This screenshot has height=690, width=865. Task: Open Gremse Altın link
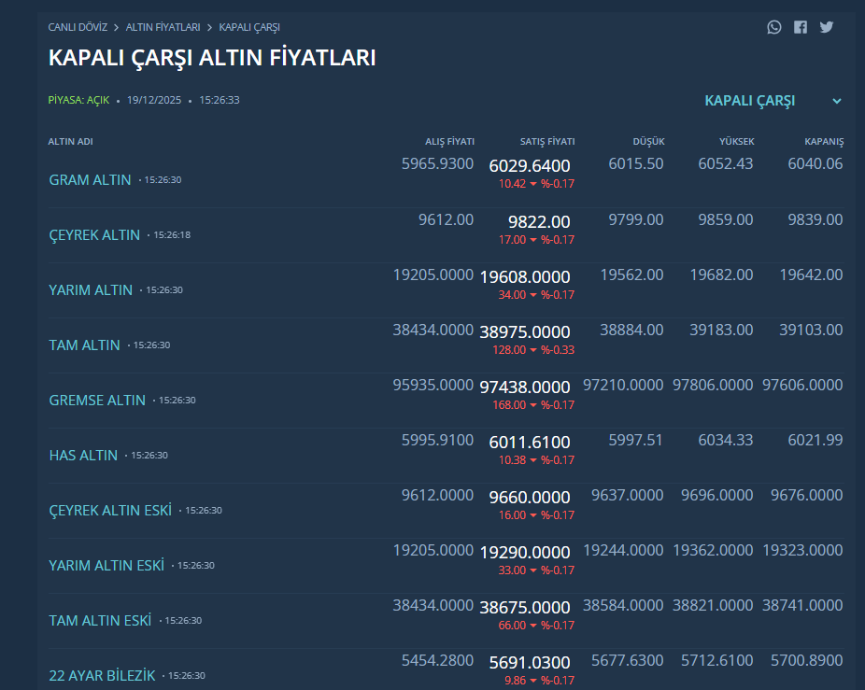point(97,401)
